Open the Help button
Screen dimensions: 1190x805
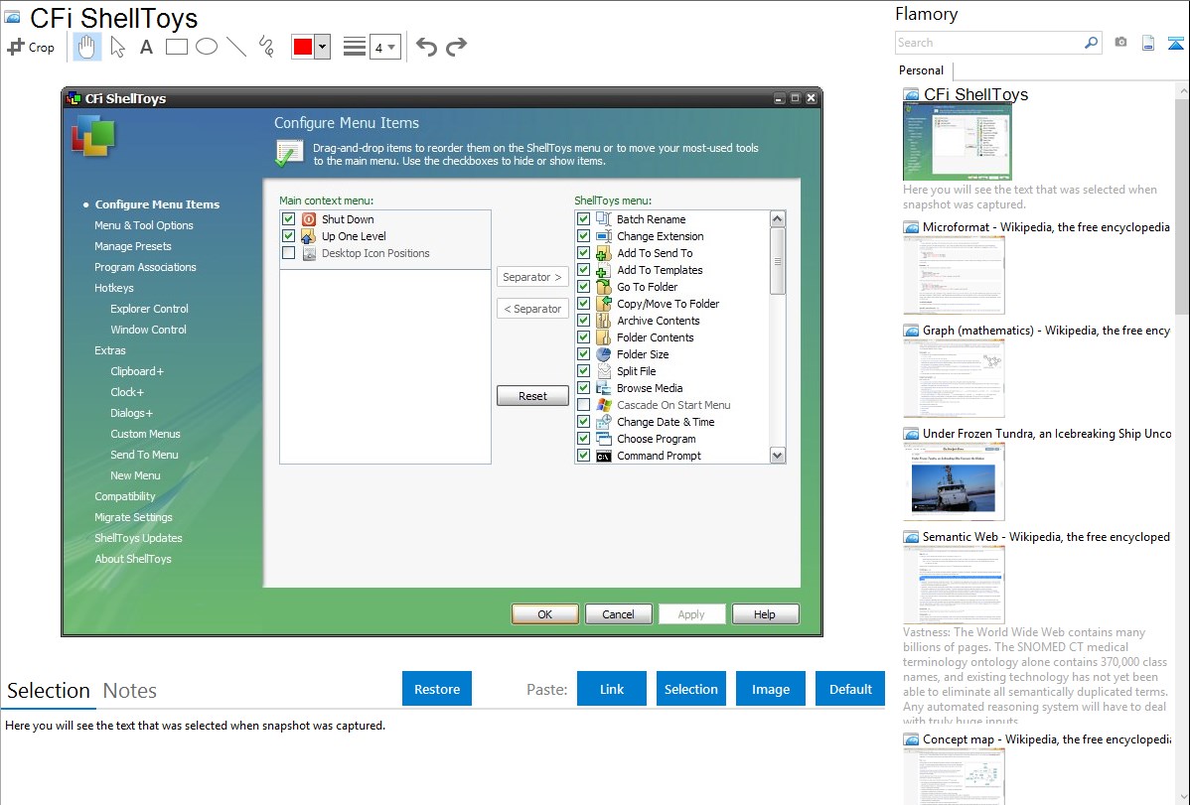[765, 613]
